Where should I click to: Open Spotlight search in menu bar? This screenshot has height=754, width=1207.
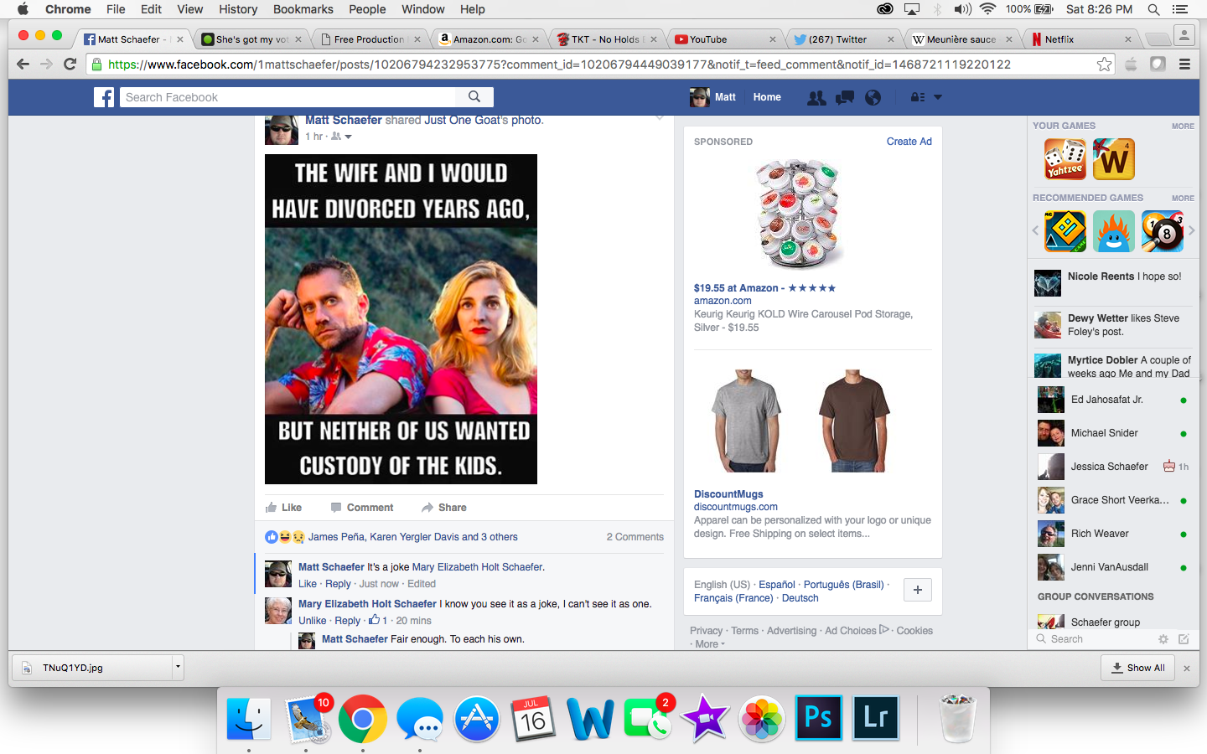(x=1154, y=9)
